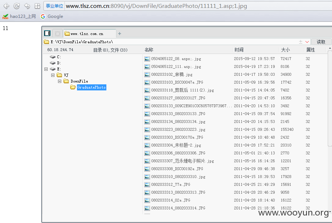Click the dotted square icon beside sidebar toggle

[57, 33]
